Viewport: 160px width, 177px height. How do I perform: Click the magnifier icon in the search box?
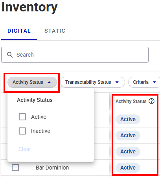pos(10,55)
